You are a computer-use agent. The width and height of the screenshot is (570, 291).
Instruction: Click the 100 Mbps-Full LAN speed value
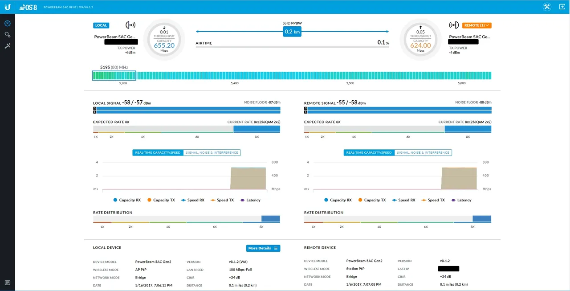click(x=241, y=270)
